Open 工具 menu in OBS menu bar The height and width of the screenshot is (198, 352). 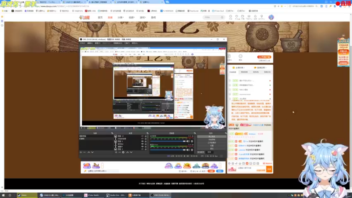(x=127, y=43)
